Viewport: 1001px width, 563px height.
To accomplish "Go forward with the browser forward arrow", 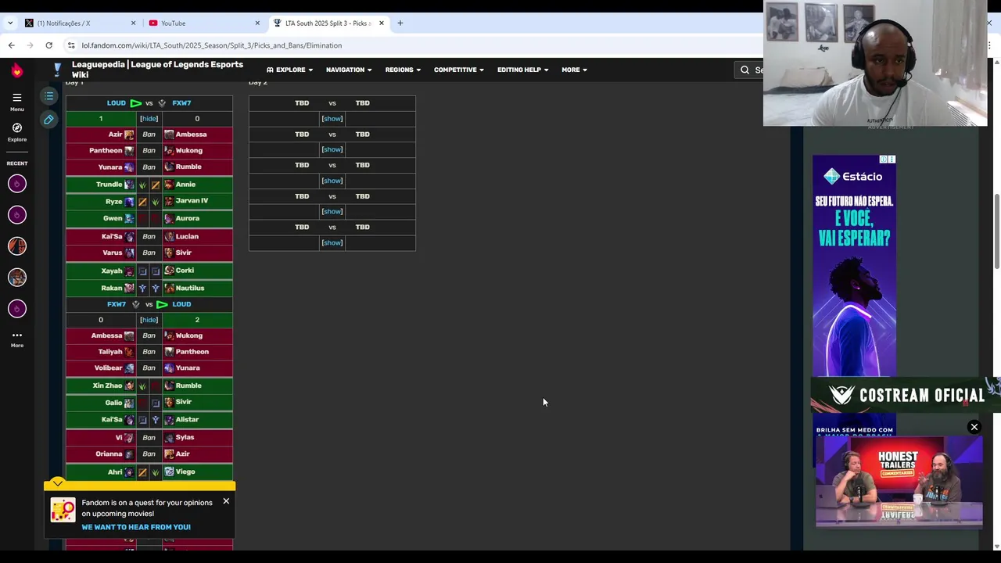I will click(30, 45).
